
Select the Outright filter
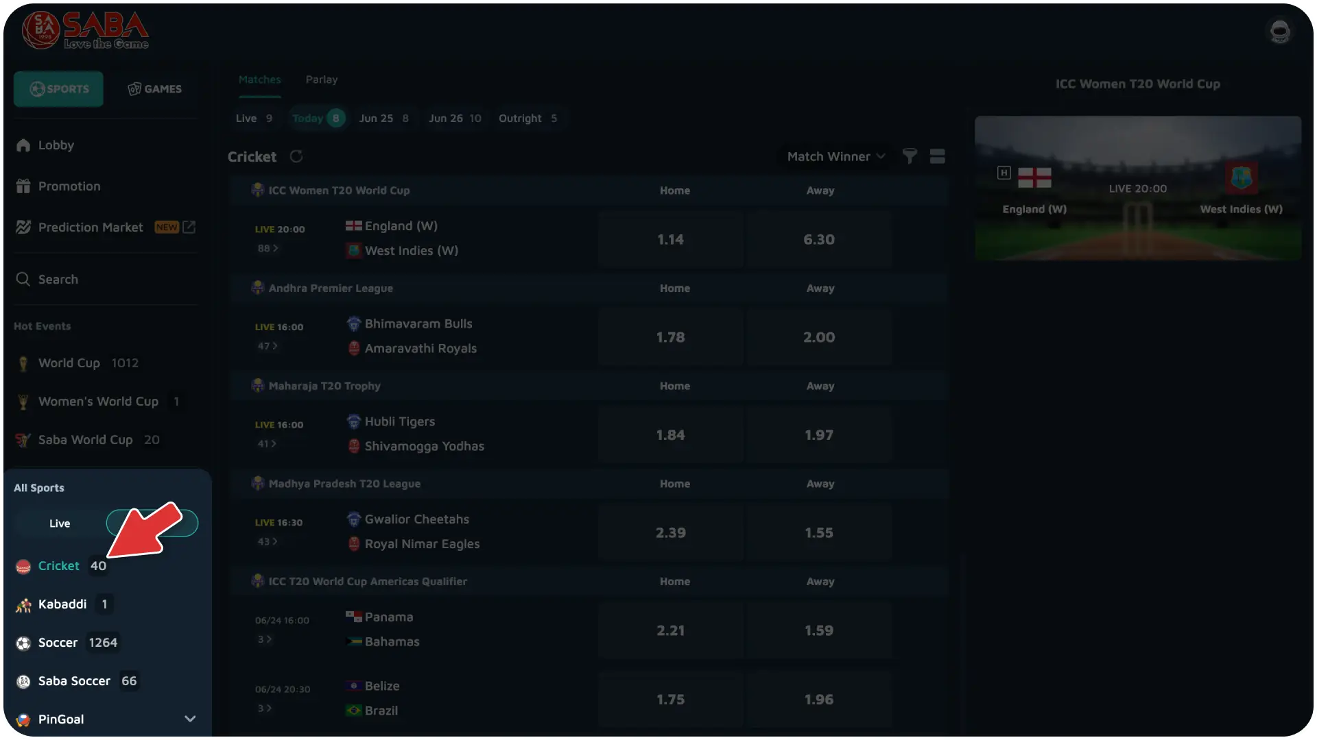(x=527, y=119)
